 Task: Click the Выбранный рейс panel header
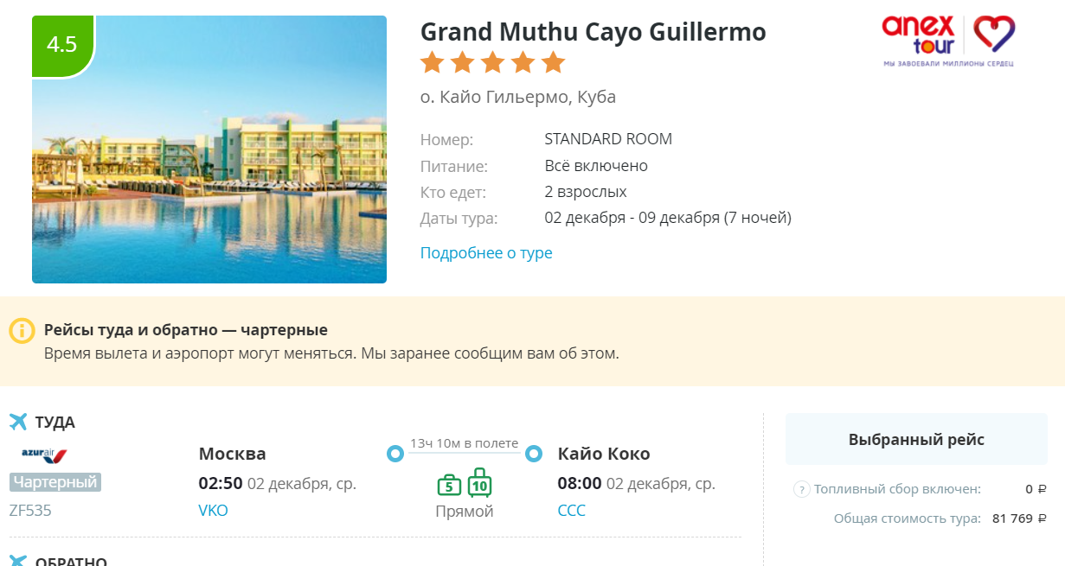tap(916, 439)
